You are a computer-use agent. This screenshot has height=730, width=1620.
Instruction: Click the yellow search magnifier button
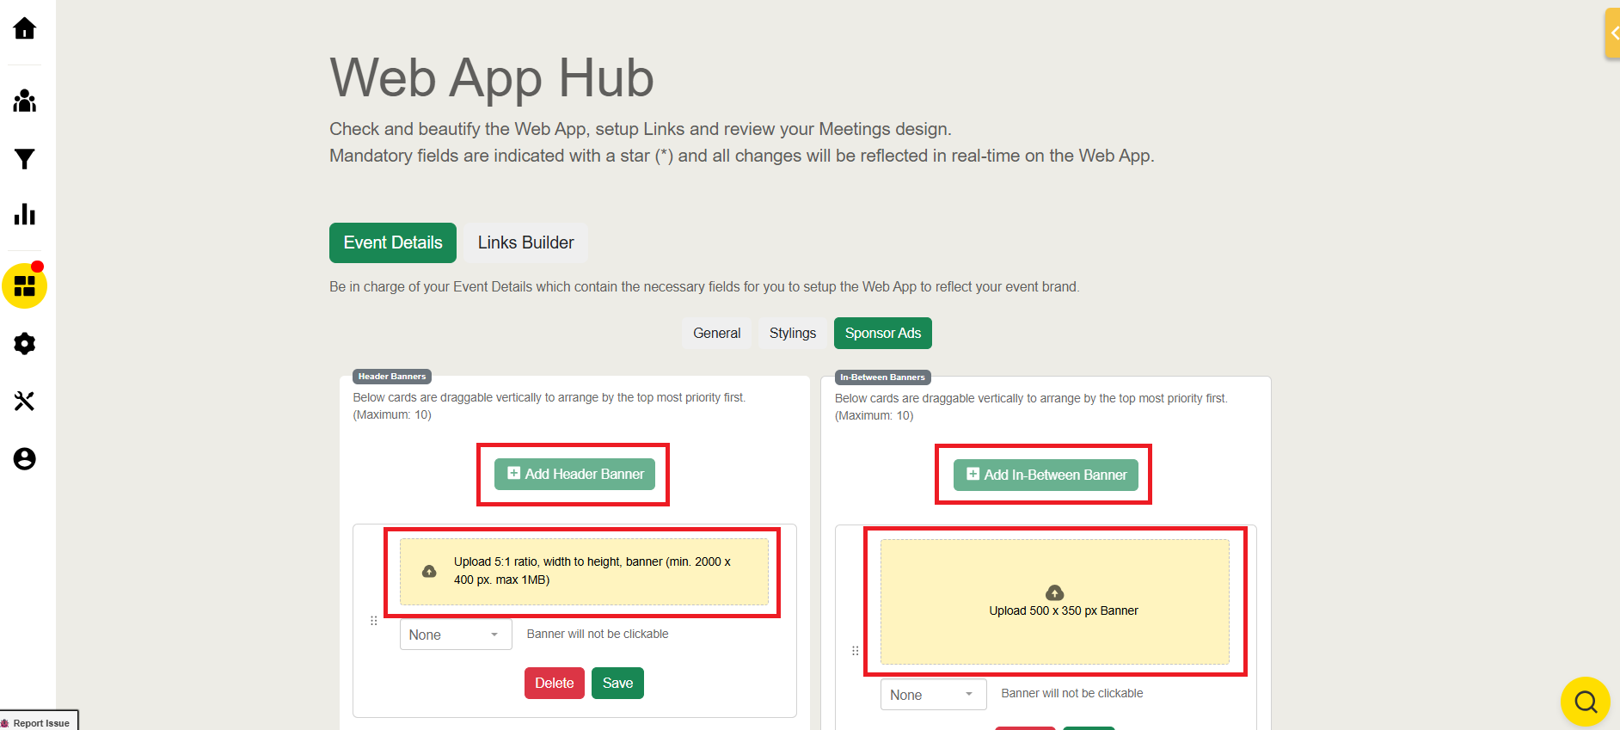pos(1586,702)
